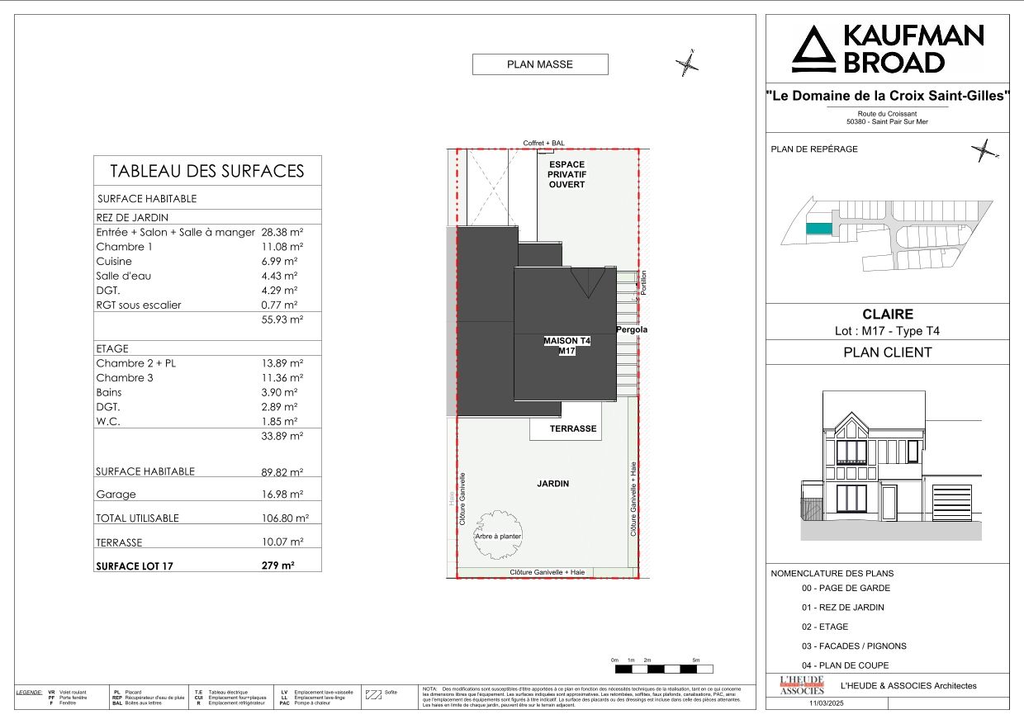Select the PLAN MASSE title box
The height and width of the screenshot is (724, 1024).
click(x=538, y=64)
